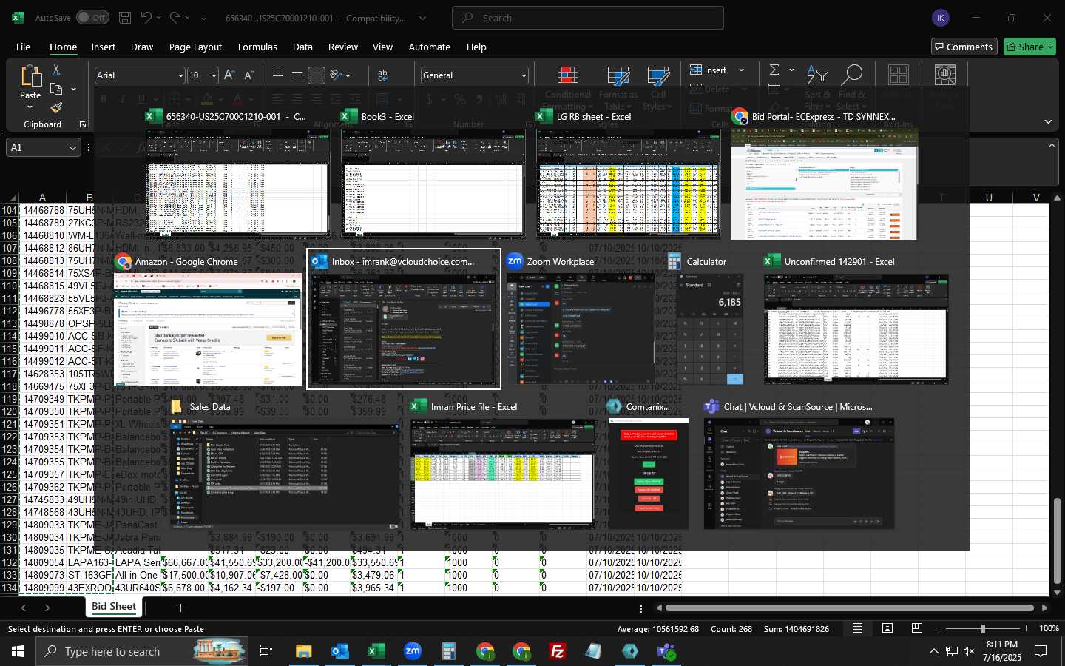Click the green Share button

(x=1031, y=47)
